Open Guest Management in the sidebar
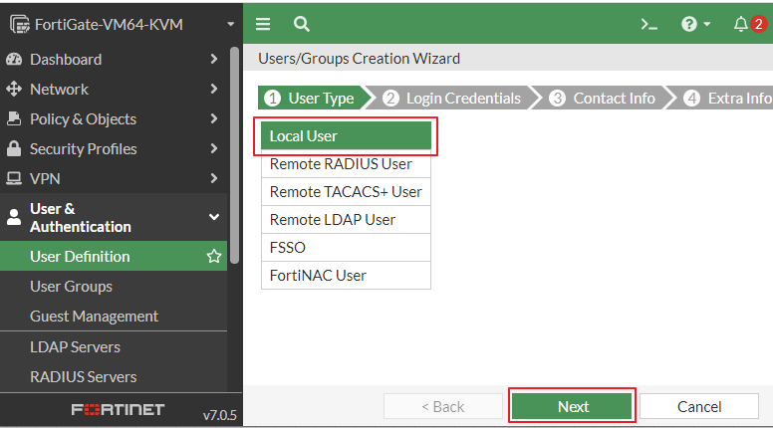This screenshot has width=773, height=428. 95,317
